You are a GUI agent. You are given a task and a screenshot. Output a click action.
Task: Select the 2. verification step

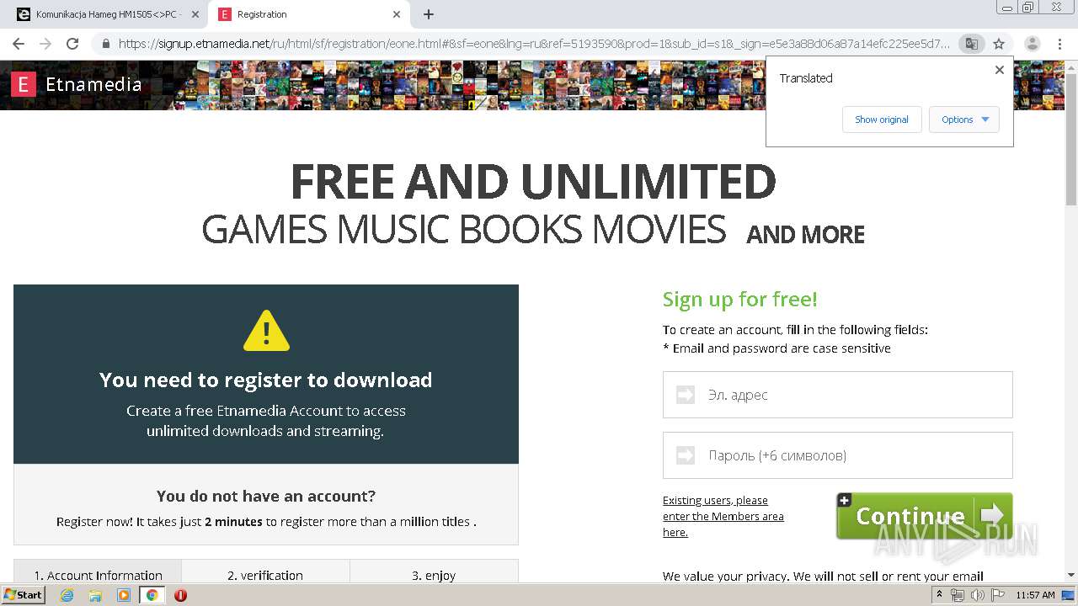click(x=265, y=571)
